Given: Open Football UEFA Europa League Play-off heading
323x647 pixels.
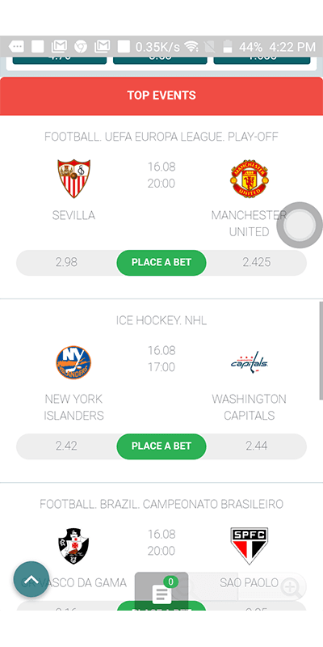Looking at the screenshot, I should point(161,137).
